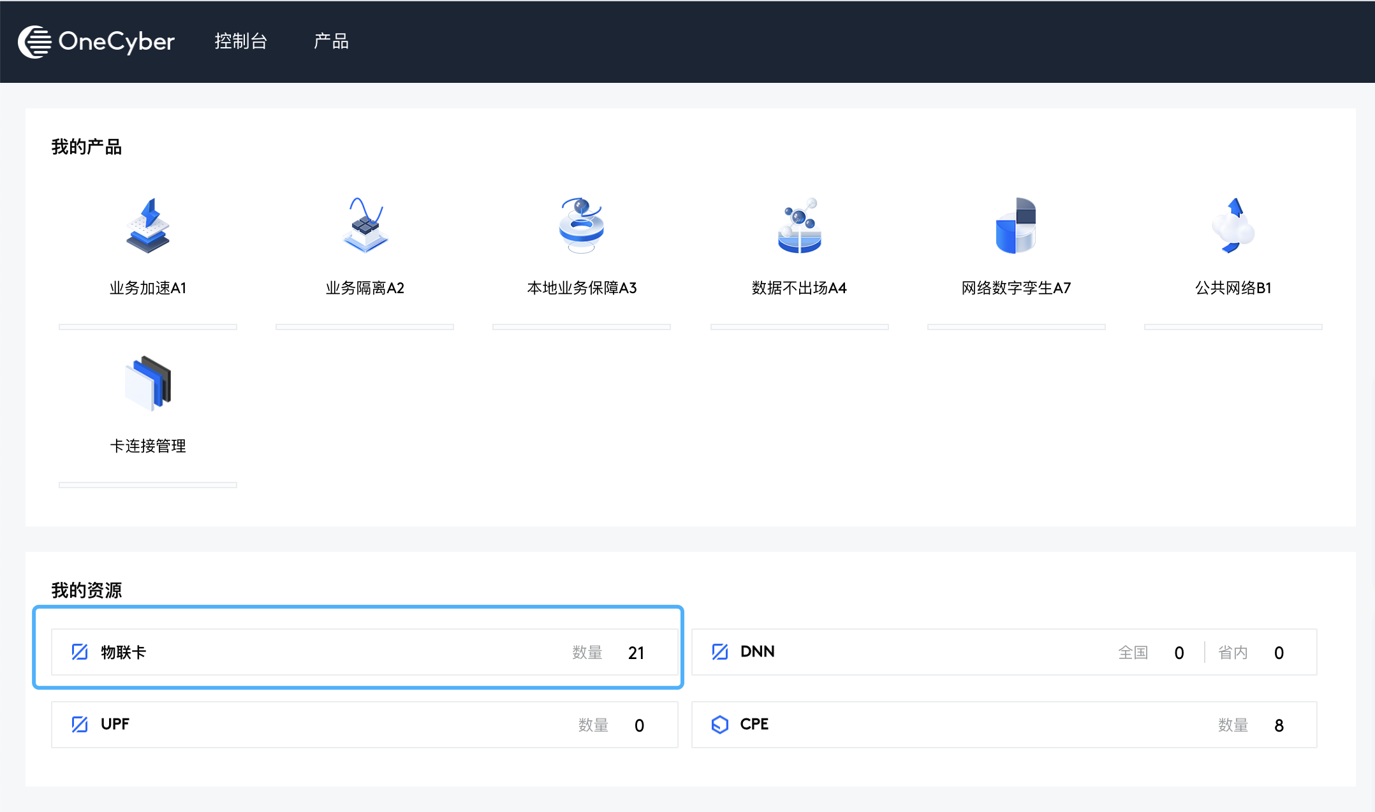The height and width of the screenshot is (812, 1375).
Task: Open the 业务隔离A2 product icon
Action: click(365, 226)
